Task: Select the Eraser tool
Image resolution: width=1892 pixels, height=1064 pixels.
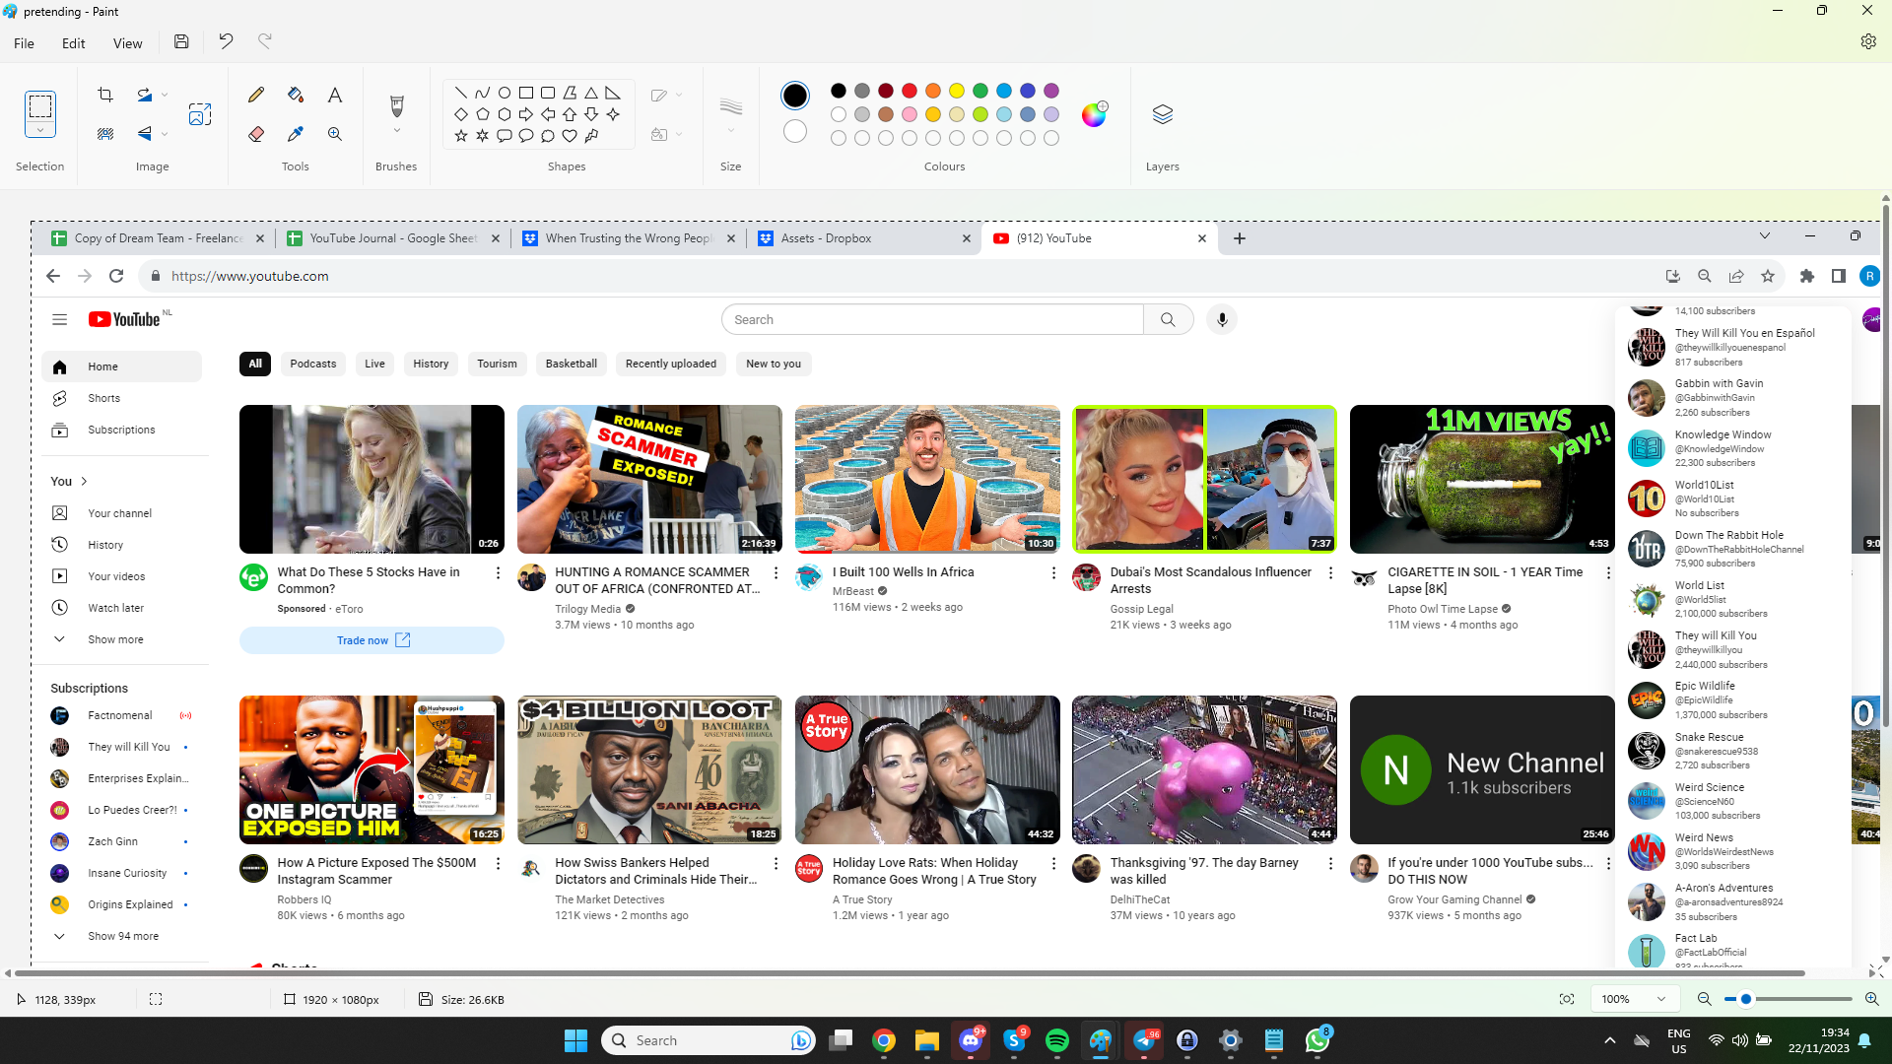Action: (x=256, y=134)
